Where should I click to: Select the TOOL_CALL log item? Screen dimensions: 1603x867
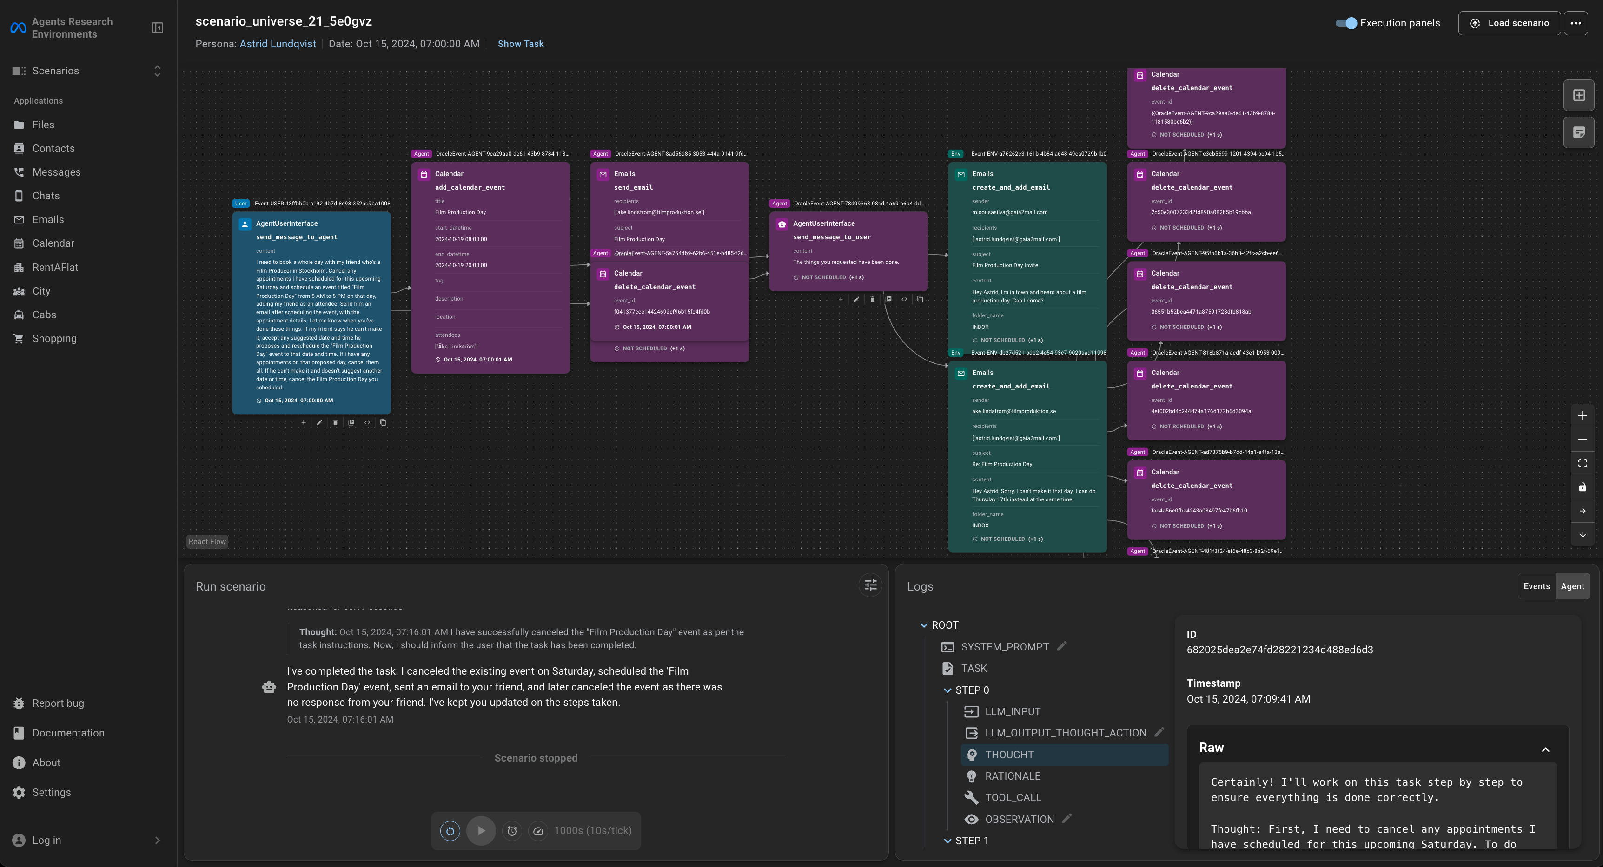1013,797
